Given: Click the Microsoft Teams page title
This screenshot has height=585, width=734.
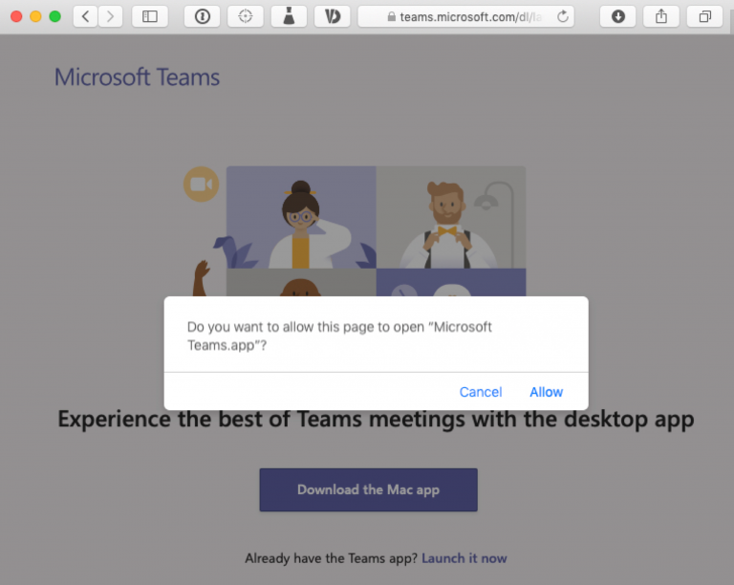Looking at the screenshot, I should (x=137, y=77).
